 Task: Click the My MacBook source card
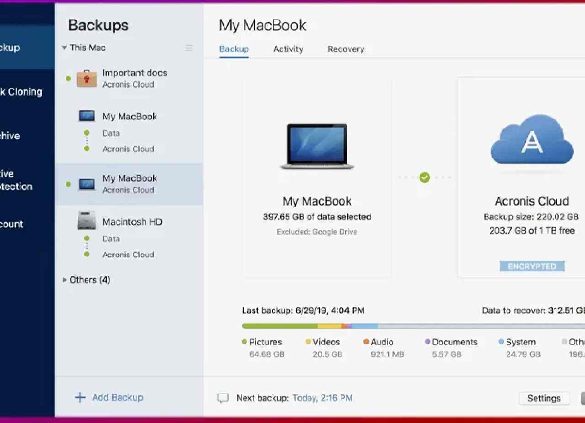317,177
